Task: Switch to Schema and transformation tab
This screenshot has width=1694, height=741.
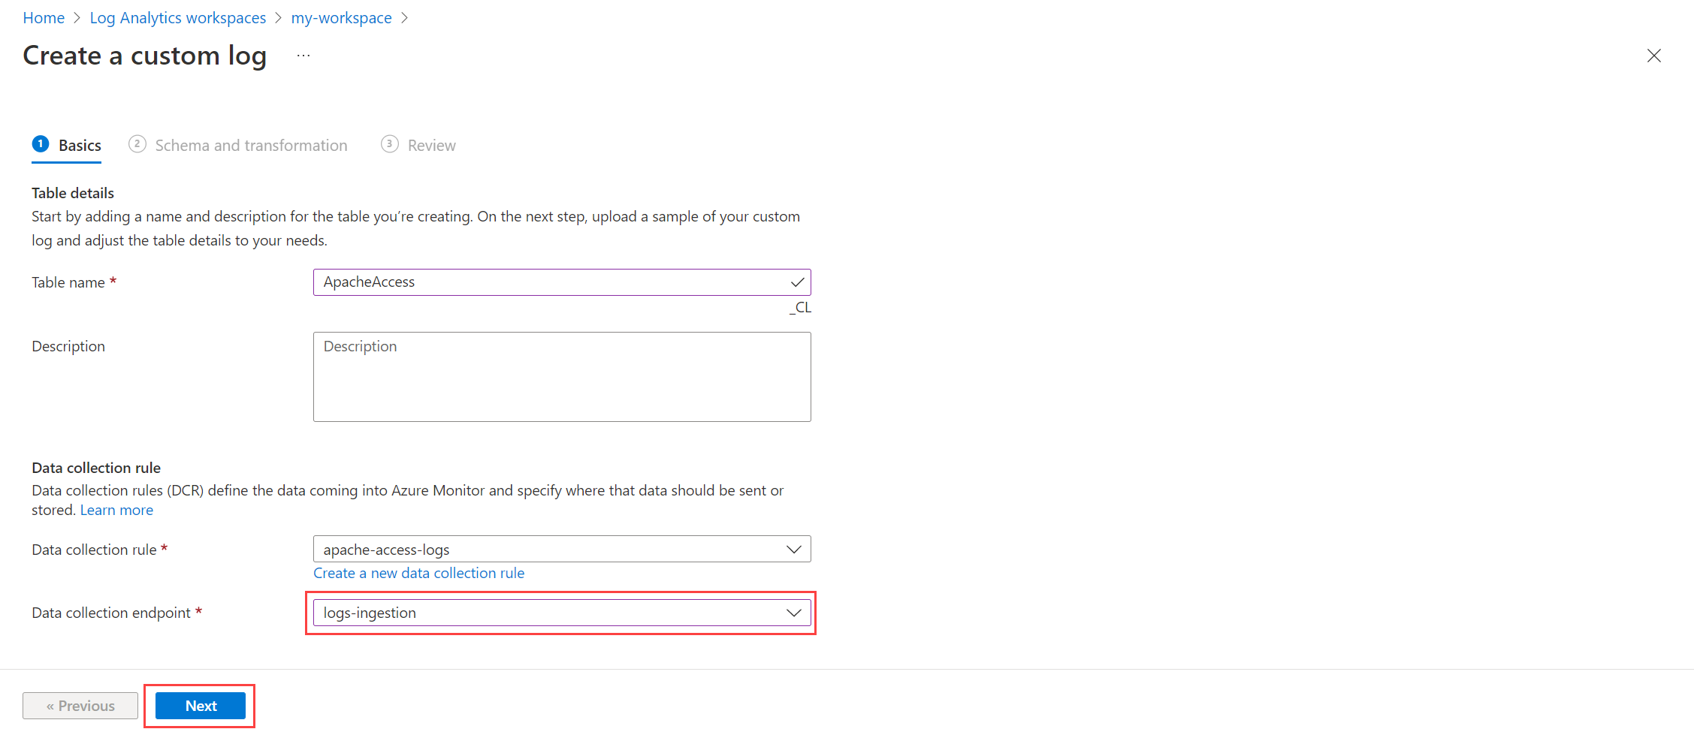Action: pyautogui.click(x=251, y=146)
